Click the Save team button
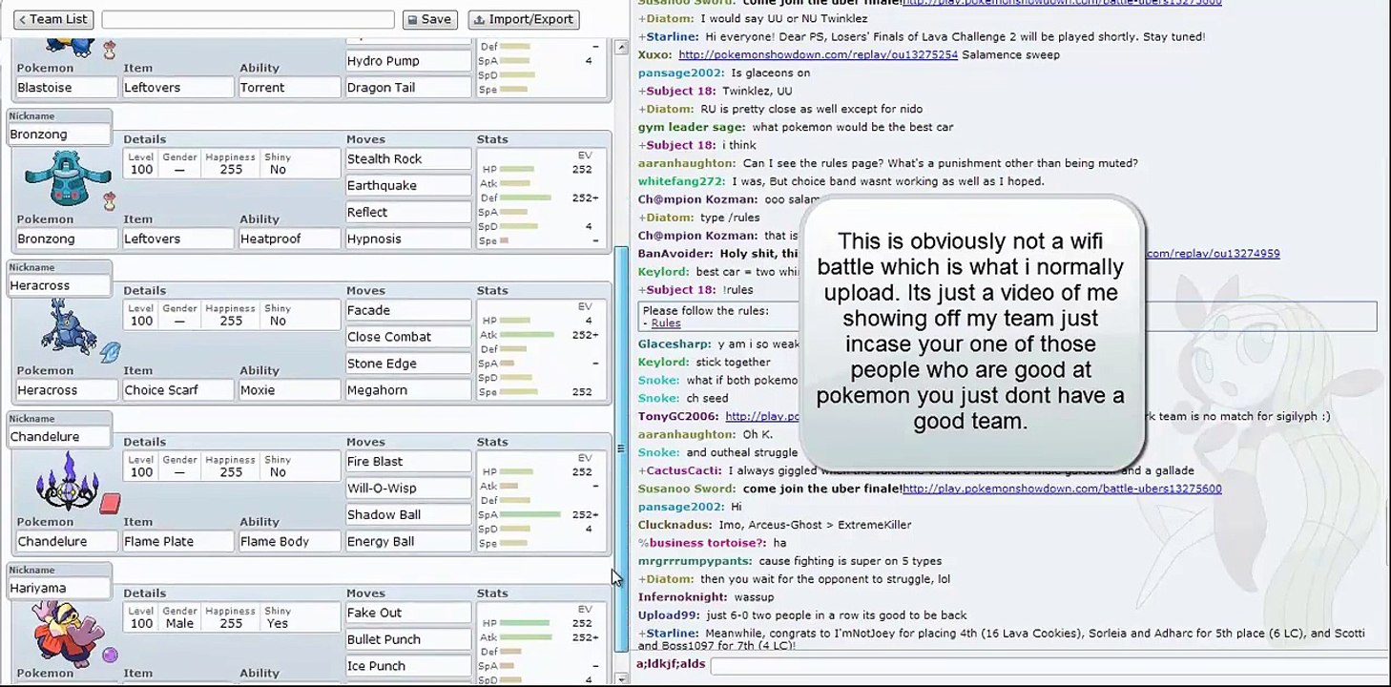Screen dimensions: 1391x687 point(427,19)
